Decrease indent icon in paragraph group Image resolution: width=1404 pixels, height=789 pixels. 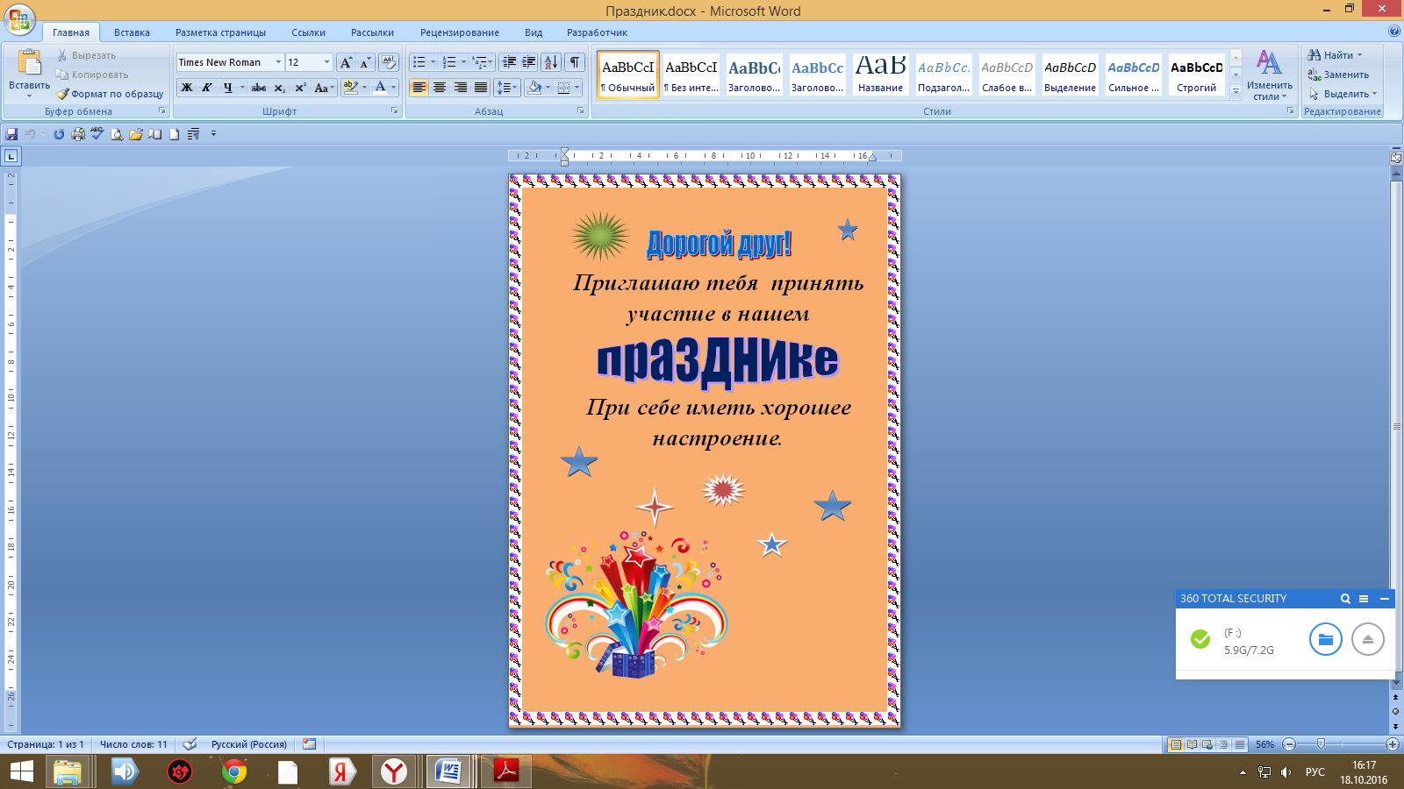508,62
